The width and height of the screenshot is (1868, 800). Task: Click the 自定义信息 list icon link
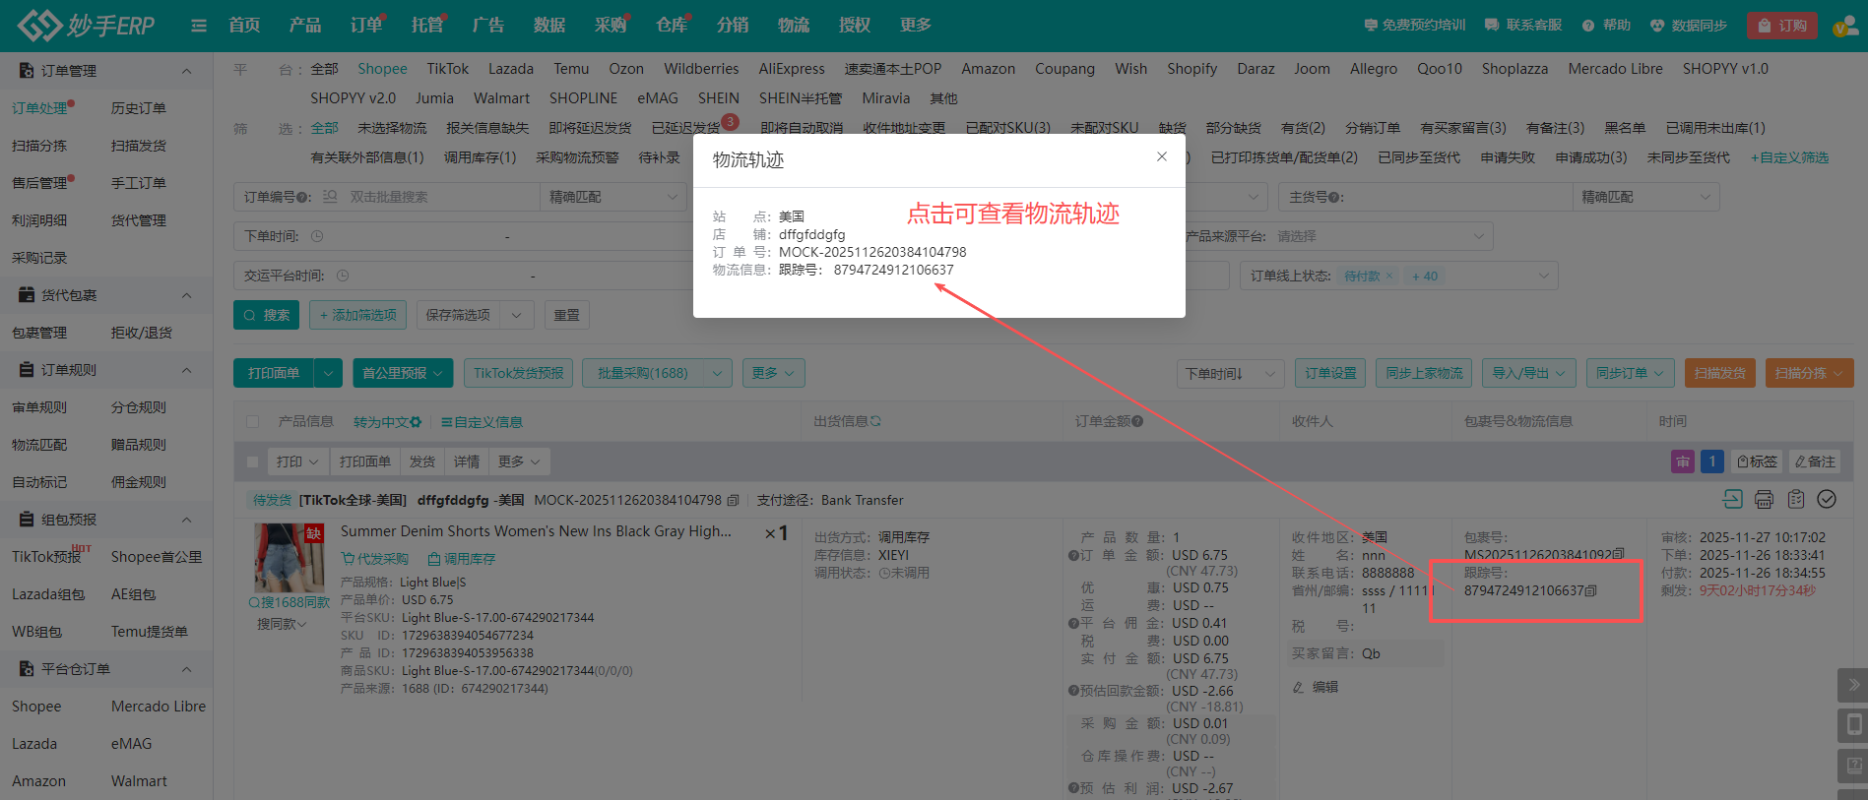click(x=482, y=422)
